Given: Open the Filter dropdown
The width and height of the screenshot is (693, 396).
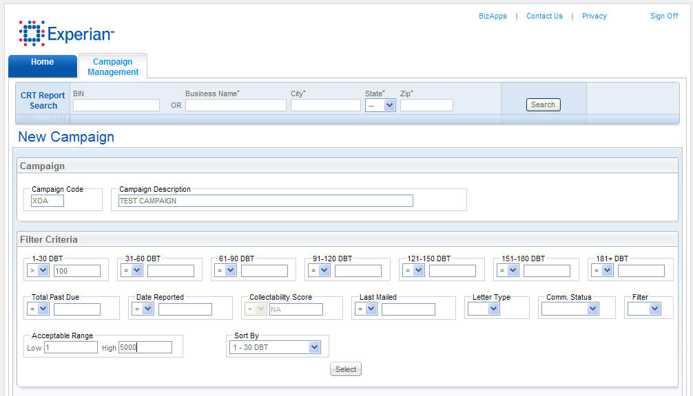Looking at the screenshot, I should pyautogui.click(x=644, y=309).
